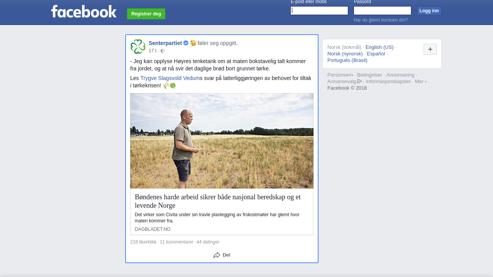The width and height of the screenshot is (493, 277).
Task: Open the farmer field article image
Action: point(222,141)
